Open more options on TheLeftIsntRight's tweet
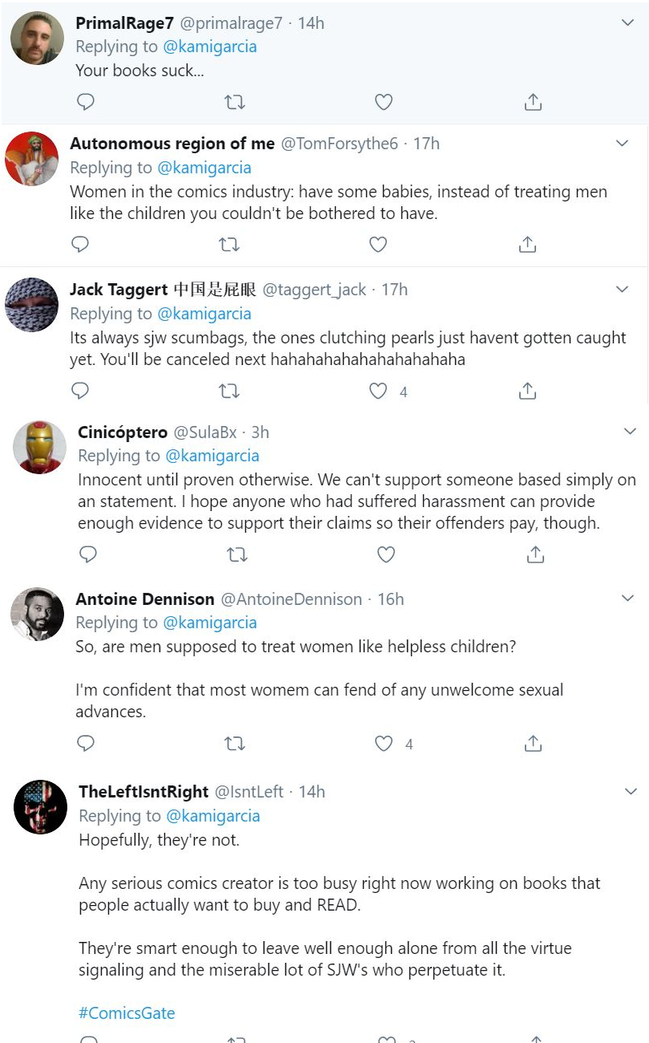 [631, 791]
